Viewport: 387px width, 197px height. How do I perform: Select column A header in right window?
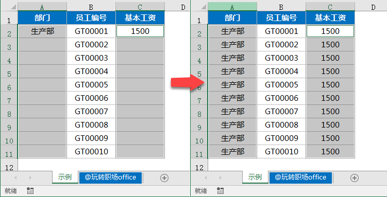tap(232, 7)
